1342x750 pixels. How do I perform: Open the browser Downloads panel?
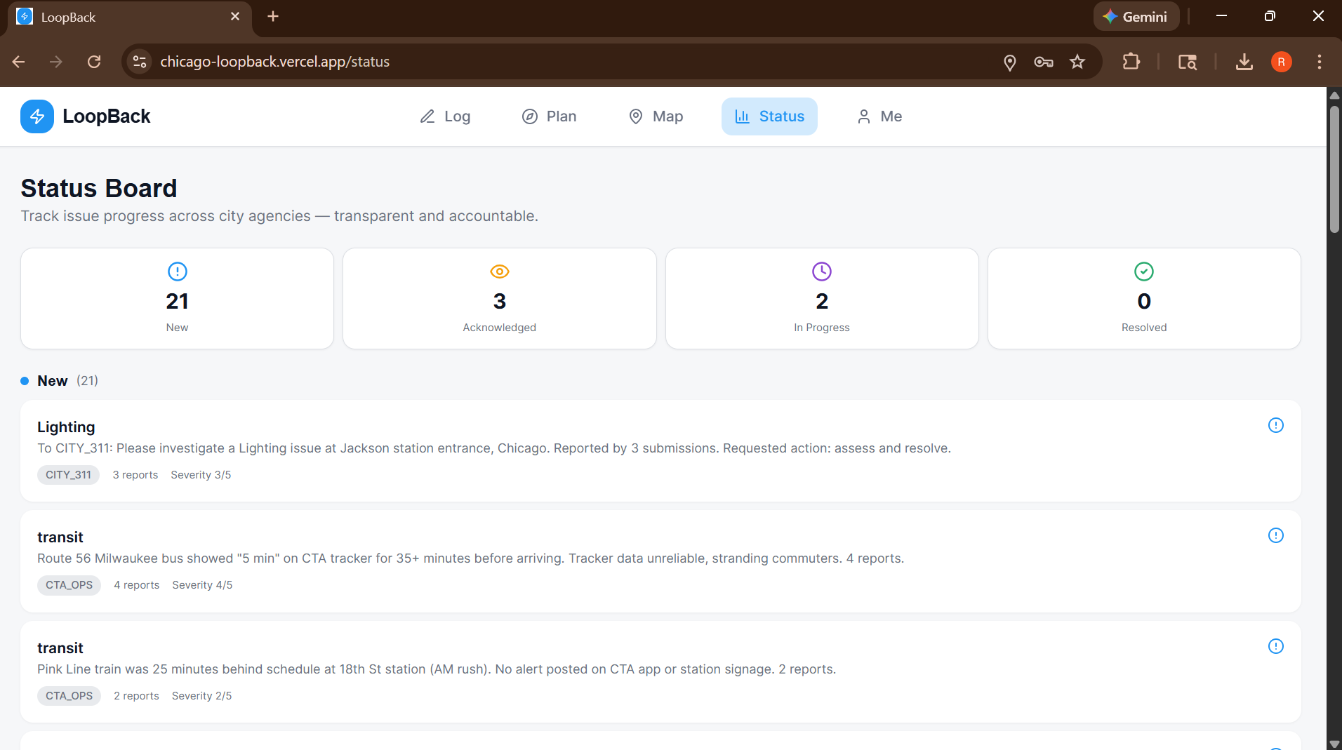(x=1244, y=62)
